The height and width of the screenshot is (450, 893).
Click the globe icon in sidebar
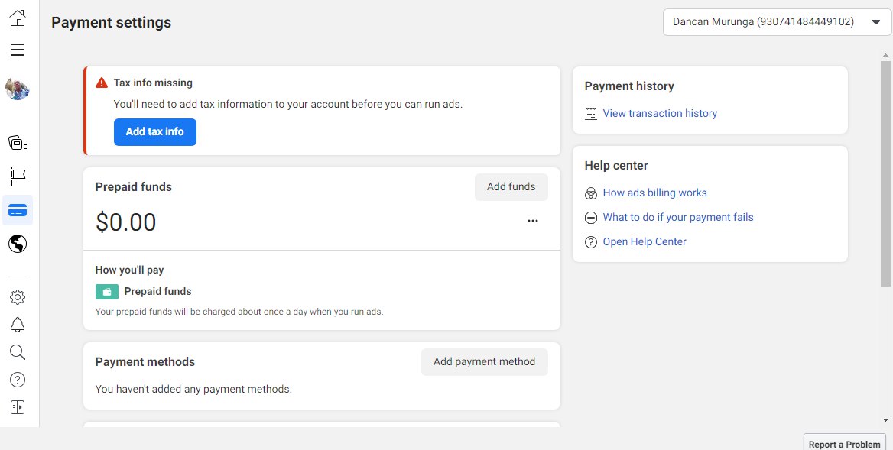click(18, 244)
